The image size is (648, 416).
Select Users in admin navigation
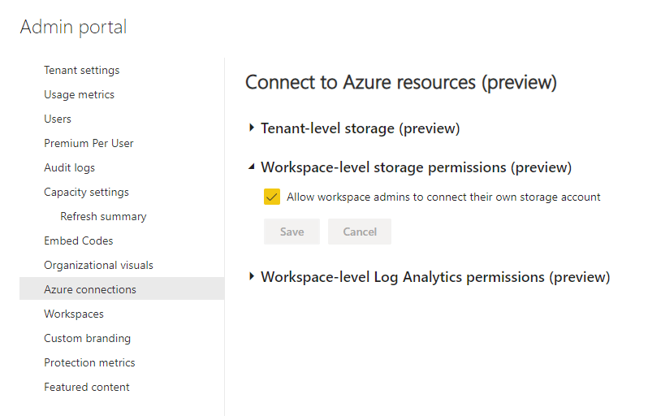click(58, 119)
